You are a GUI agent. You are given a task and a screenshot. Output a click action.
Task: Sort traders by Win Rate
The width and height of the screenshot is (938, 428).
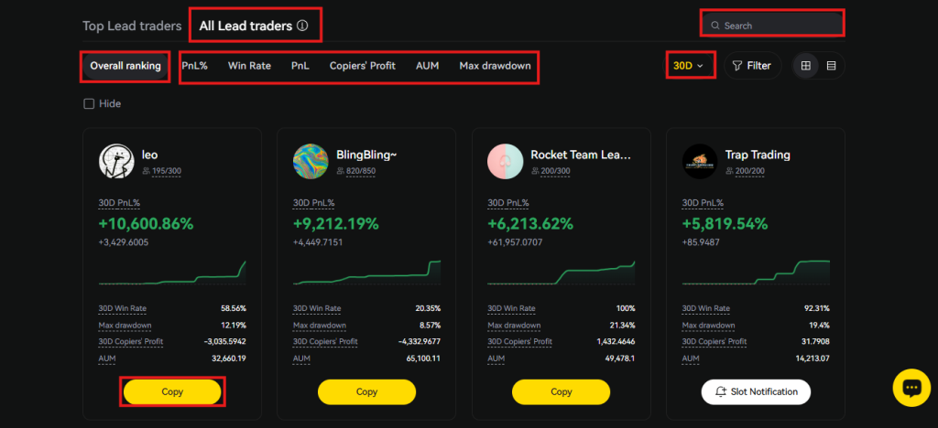(x=249, y=66)
